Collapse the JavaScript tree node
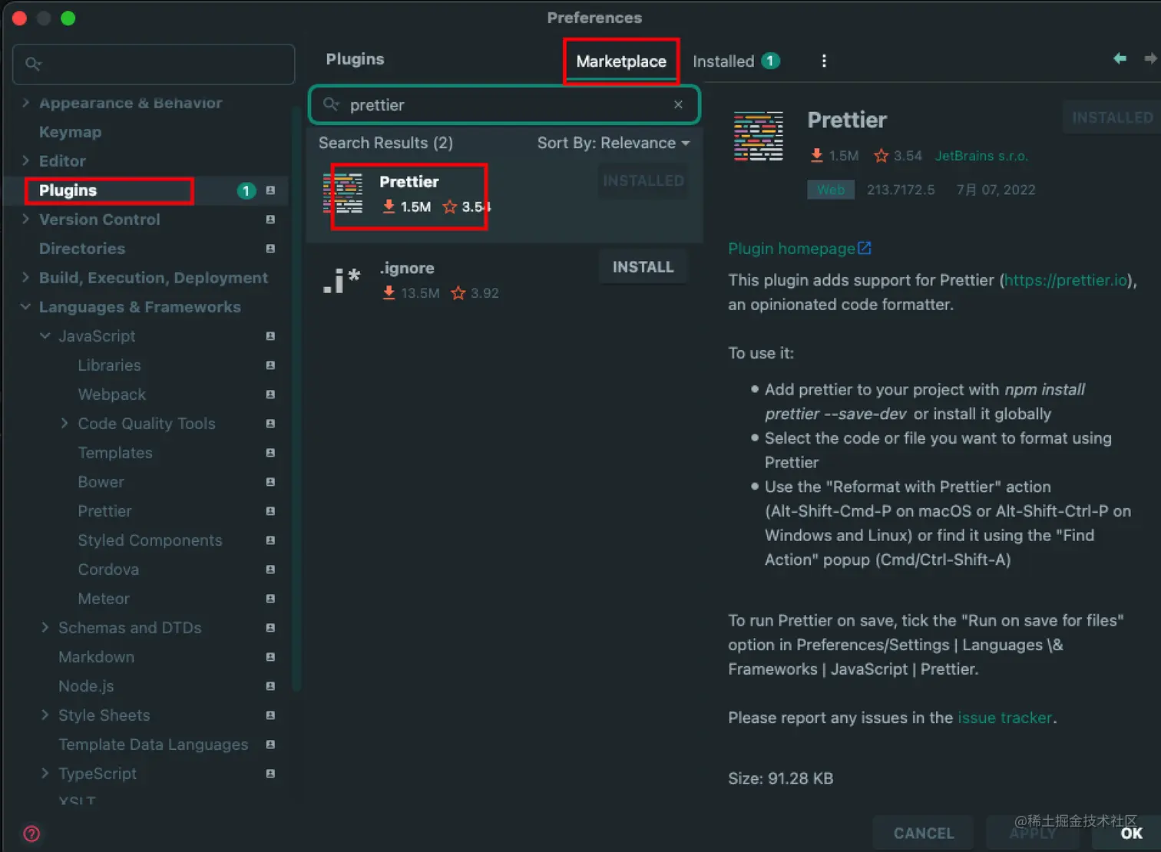Viewport: 1161px width, 852px height. [x=45, y=336]
